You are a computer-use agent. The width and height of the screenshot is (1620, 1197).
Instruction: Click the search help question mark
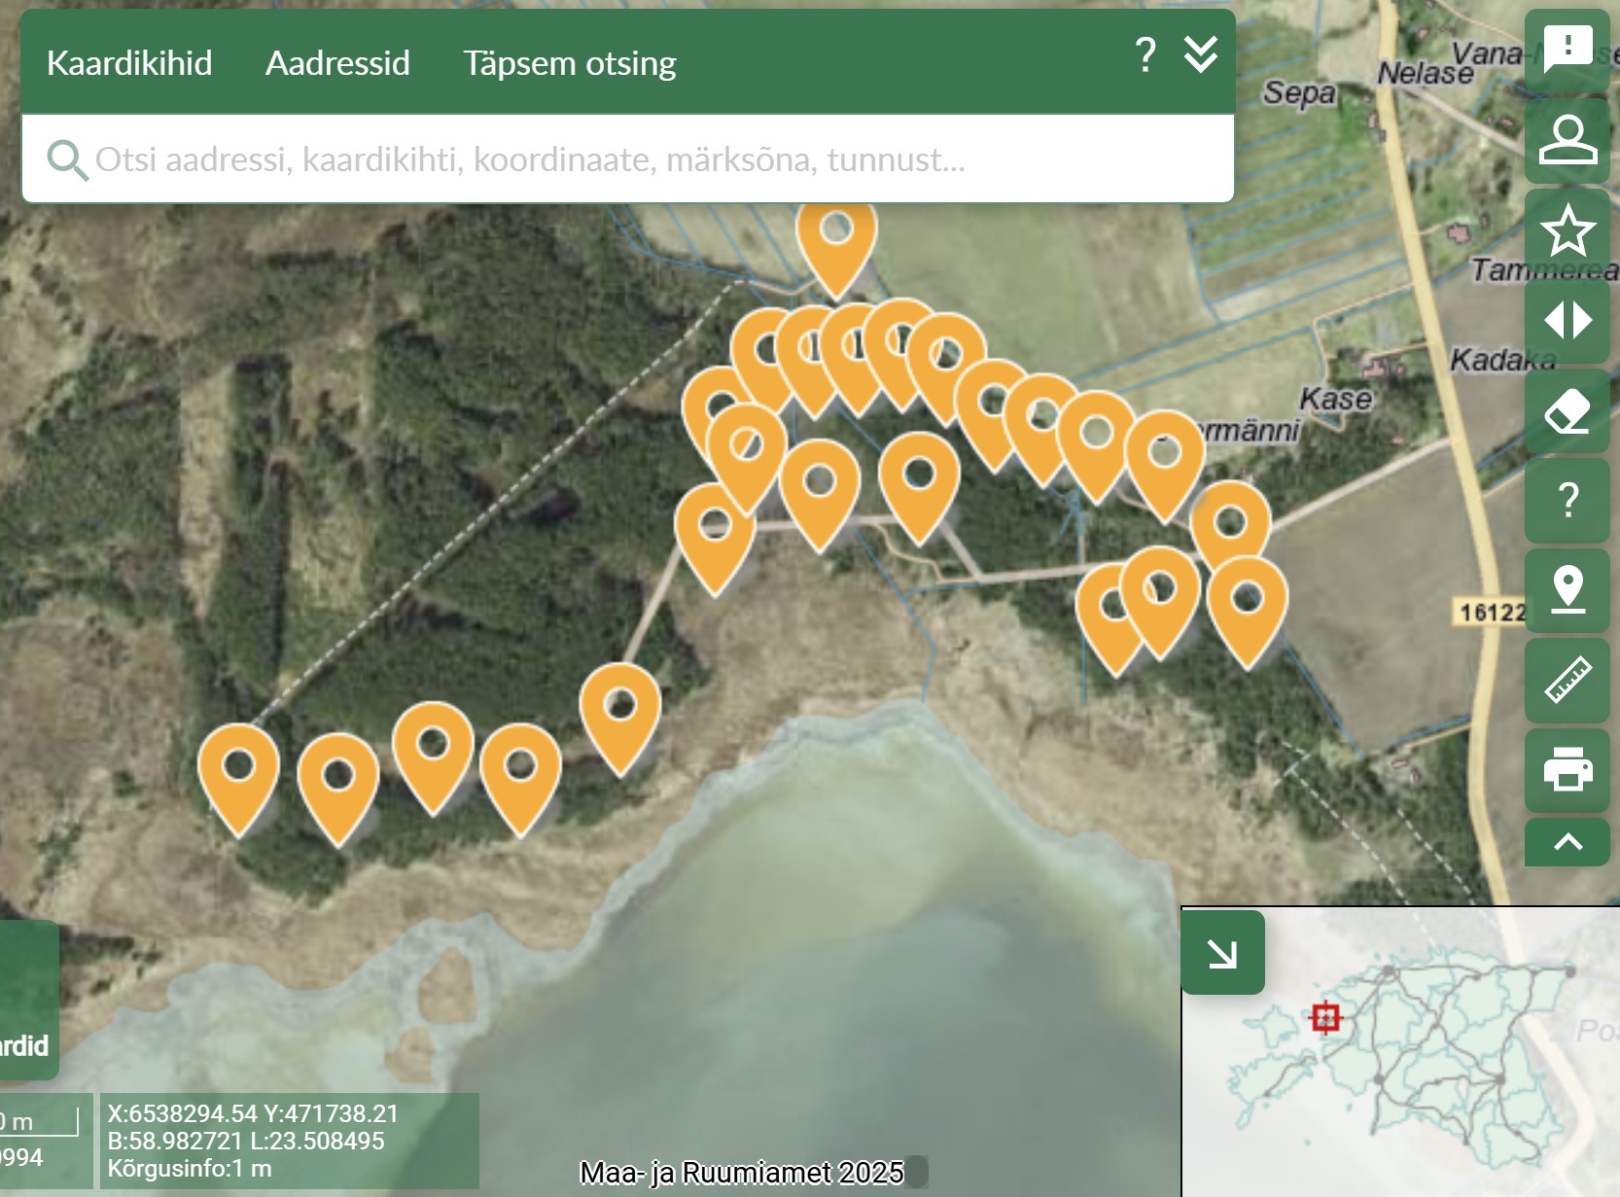[x=1145, y=55]
